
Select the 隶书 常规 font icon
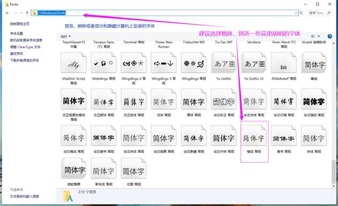pyautogui.click(x=284, y=136)
